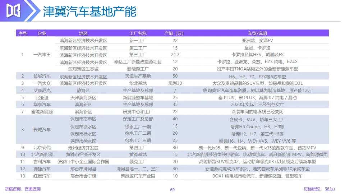This screenshot has width=345, height=194.
Task: Select the 保定工厂及总部 factory cell
Action: pyautogui.click(x=138, y=119)
